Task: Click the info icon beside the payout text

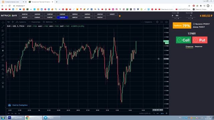Action: click(x=194, y=24)
